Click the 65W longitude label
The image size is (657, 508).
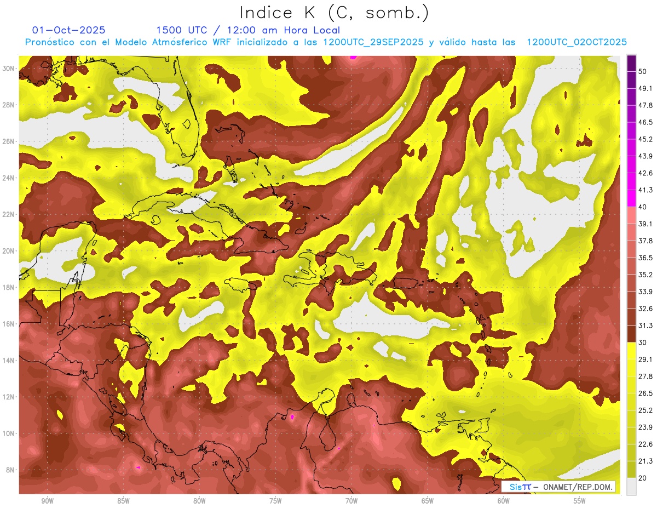tap(428, 501)
